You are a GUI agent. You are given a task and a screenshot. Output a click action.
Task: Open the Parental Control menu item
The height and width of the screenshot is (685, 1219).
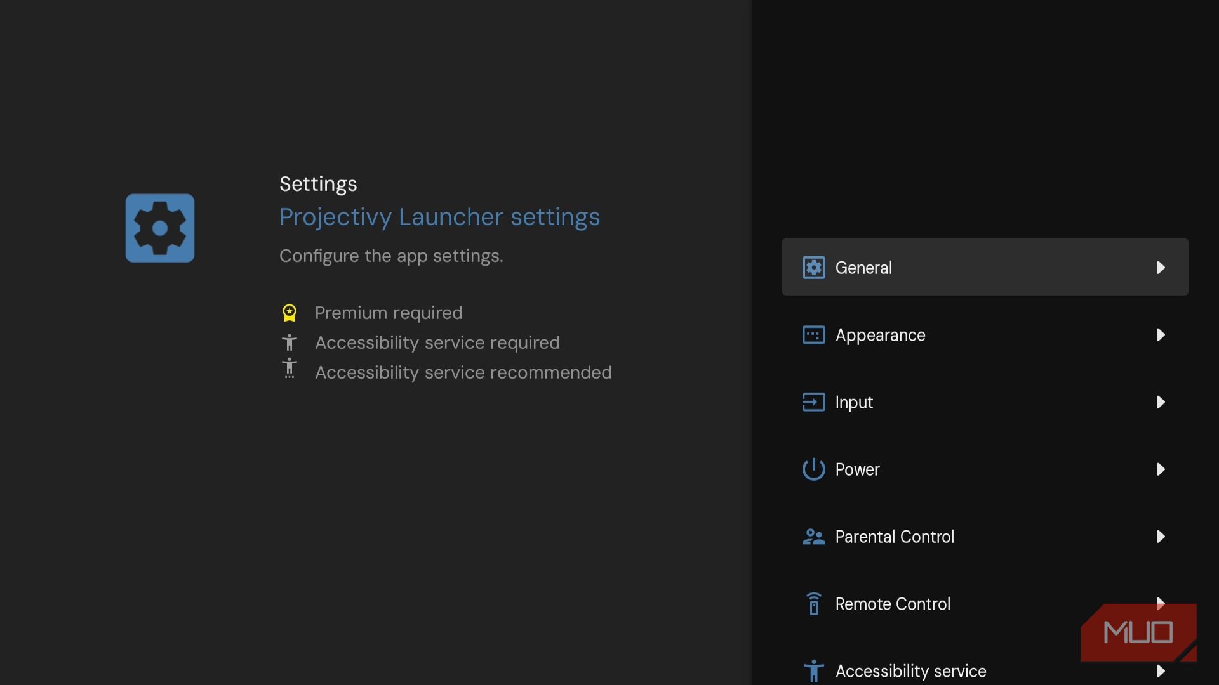coord(895,537)
